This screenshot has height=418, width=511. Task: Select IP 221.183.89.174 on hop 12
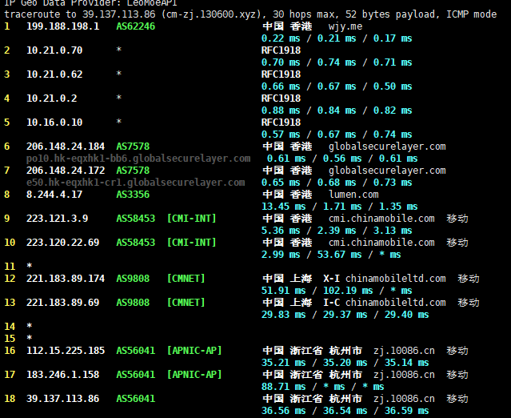coord(66,279)
